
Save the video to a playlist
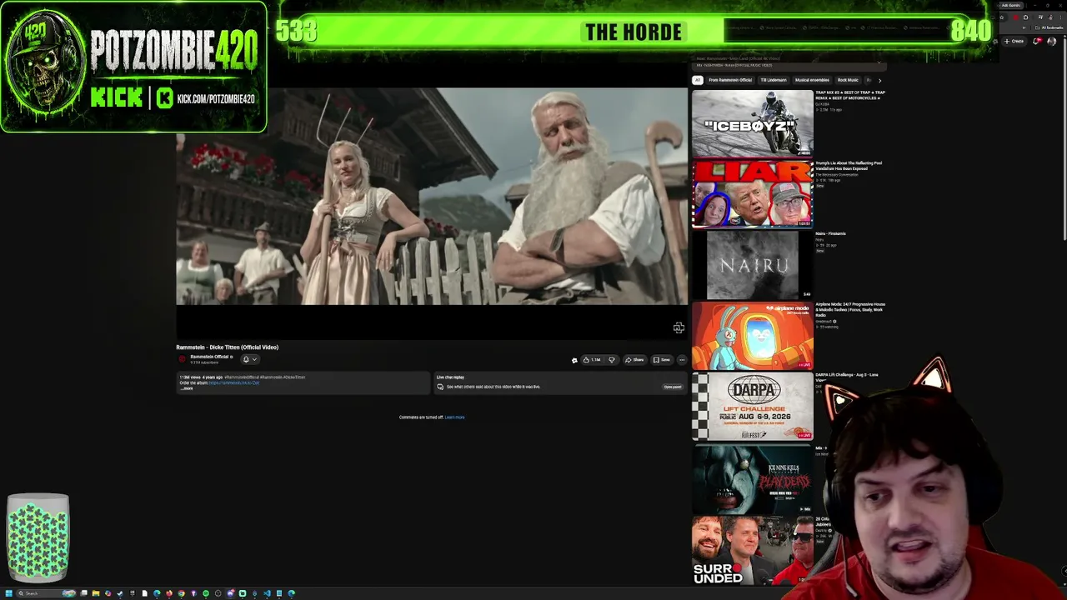662,360
